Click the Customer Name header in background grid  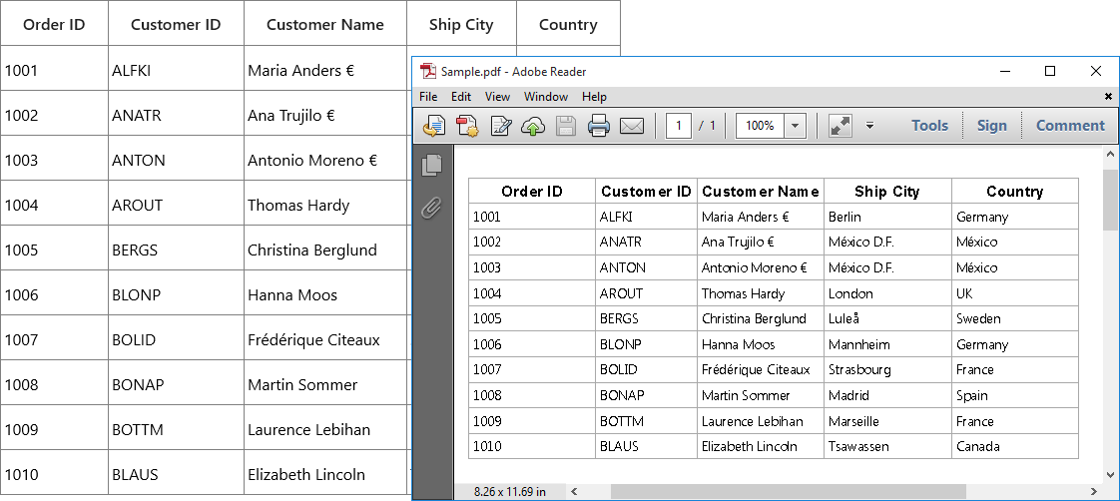(325, 24)
